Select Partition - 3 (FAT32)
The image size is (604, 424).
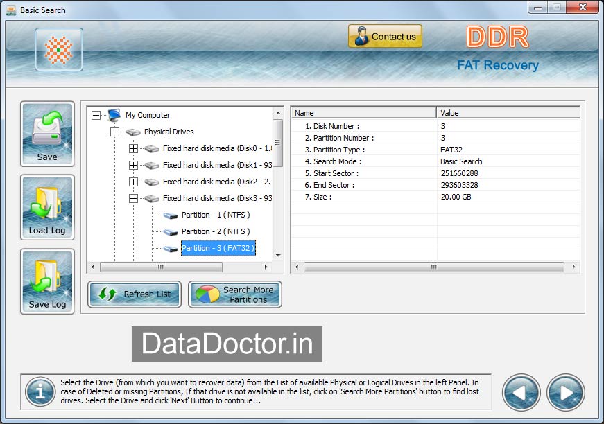tap(218, 248)
